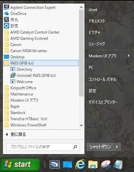Click task view switcher taskbar icon

coord(55,165)
